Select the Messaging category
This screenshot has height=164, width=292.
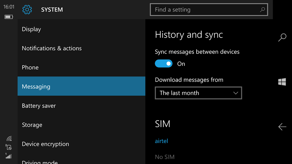tap(36, 87)
